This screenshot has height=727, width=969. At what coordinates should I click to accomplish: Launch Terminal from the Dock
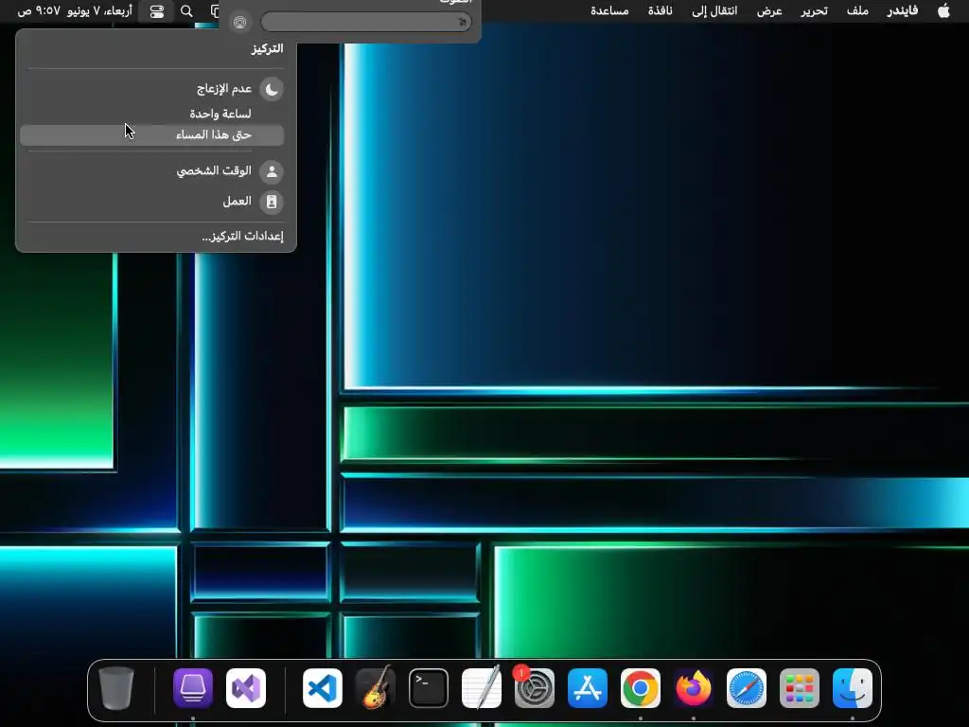[429, 688]
